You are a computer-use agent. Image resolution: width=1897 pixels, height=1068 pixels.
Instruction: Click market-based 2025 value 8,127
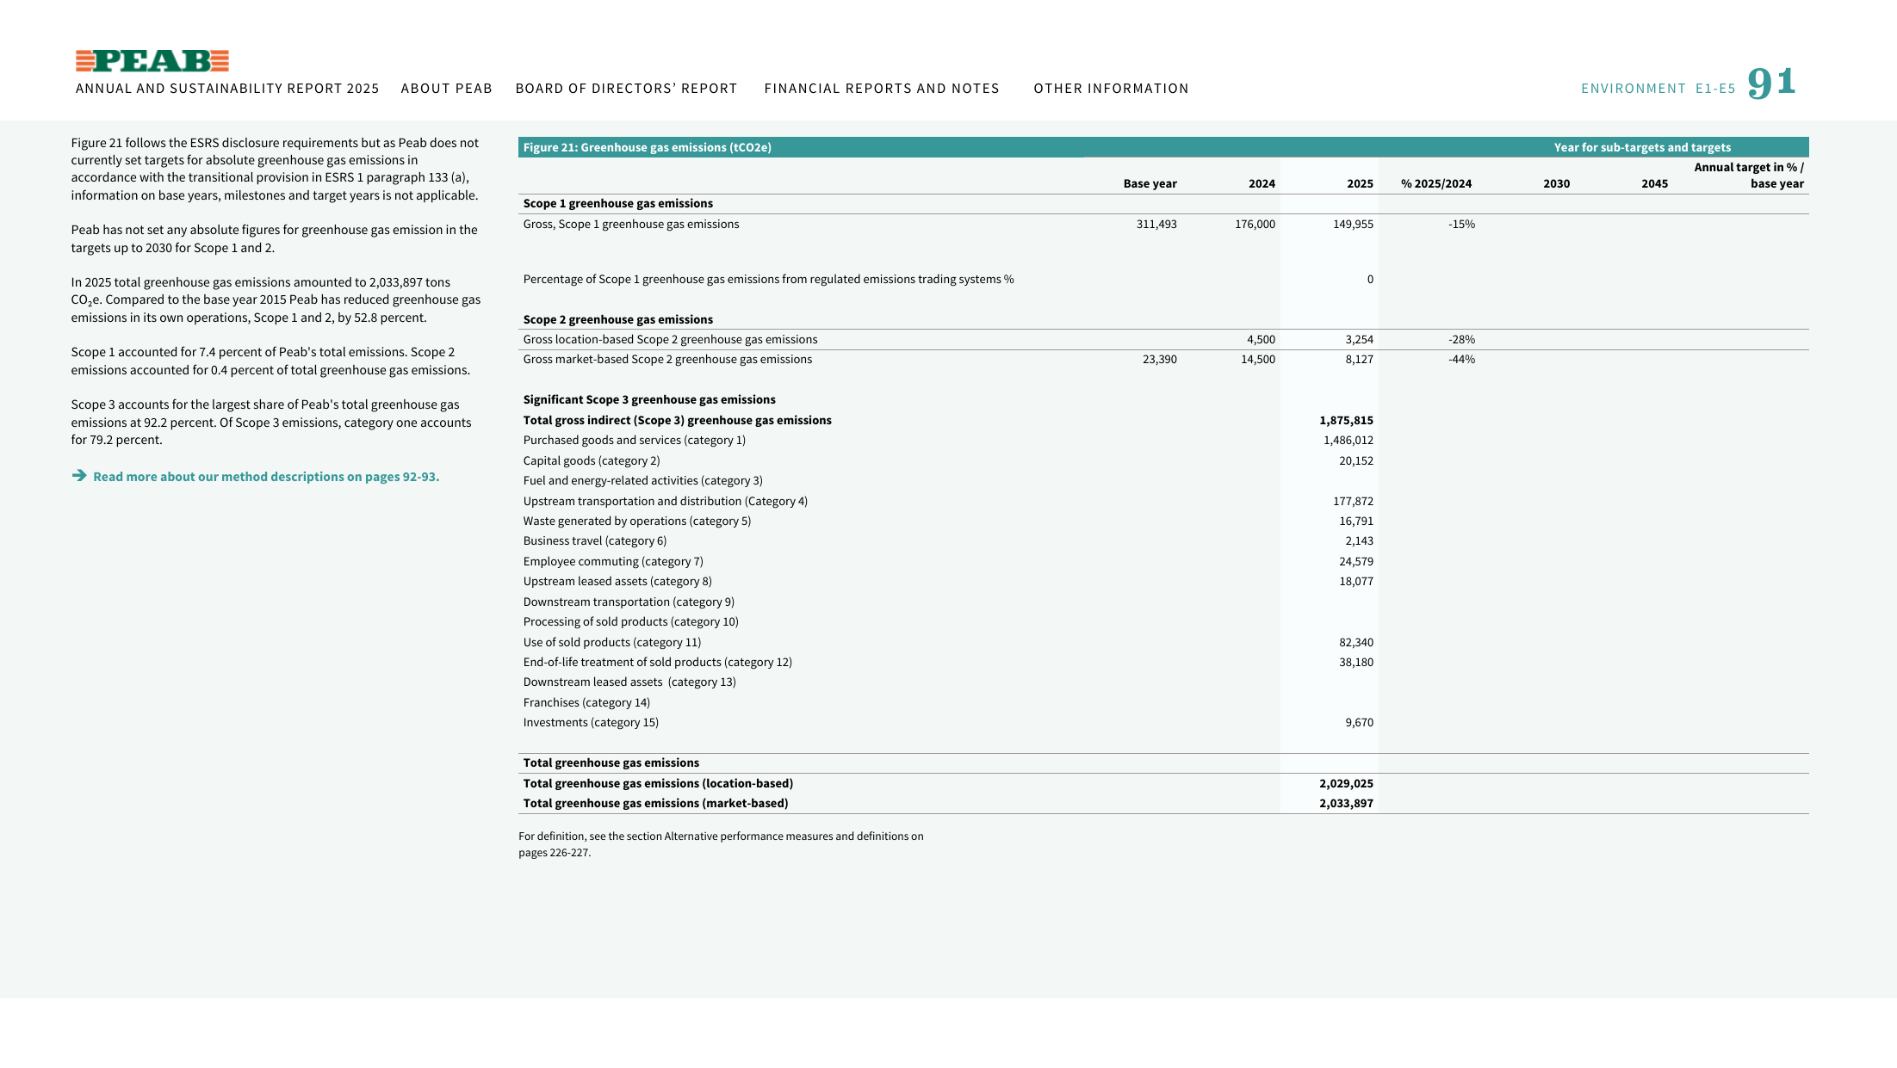click(1360, 359)
